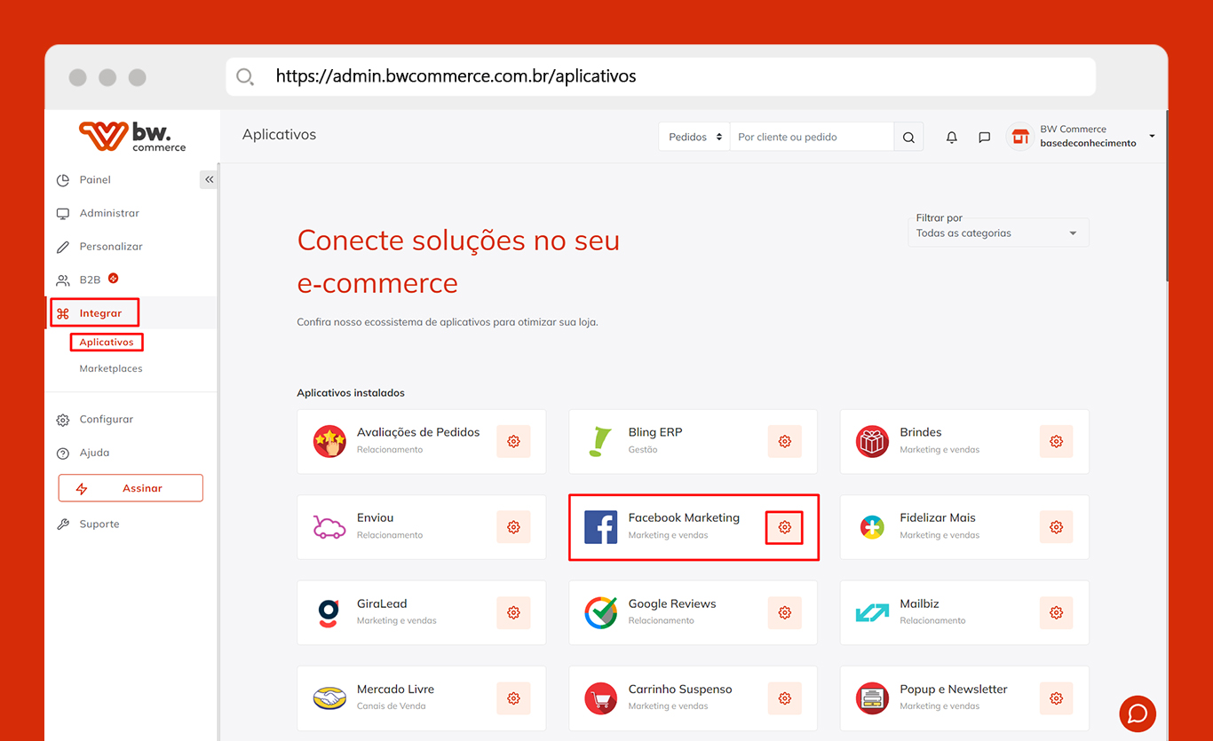Click the Mercado Livre app title
1213x741 pixels.
coord(396,690)
